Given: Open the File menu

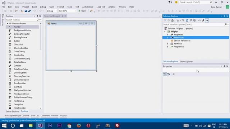Looking at the screenshot, I should click(3, 7).
